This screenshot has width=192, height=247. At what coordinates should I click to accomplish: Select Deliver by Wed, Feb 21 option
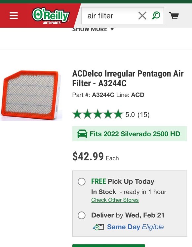pos(82,215)
